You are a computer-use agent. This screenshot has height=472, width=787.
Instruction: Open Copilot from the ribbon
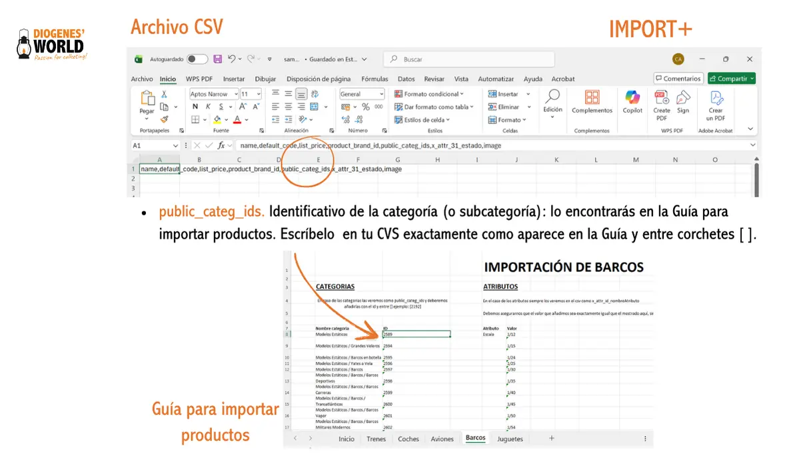click(x=632, y=102)
